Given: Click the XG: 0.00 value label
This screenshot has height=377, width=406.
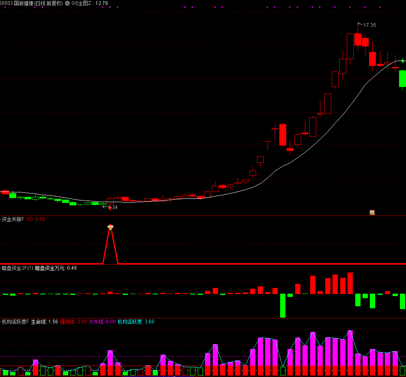Looking at the screenshot, I should coord(36,219).
